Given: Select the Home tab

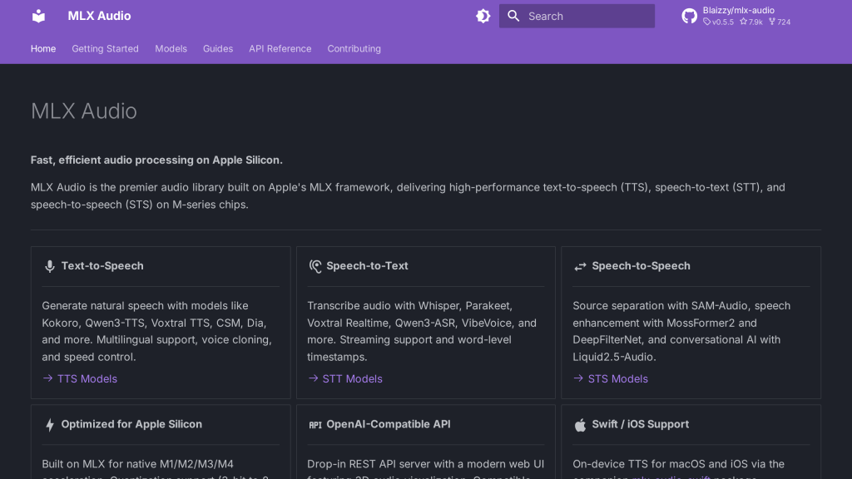Looking at the screenshot, I should click(43, 49).
